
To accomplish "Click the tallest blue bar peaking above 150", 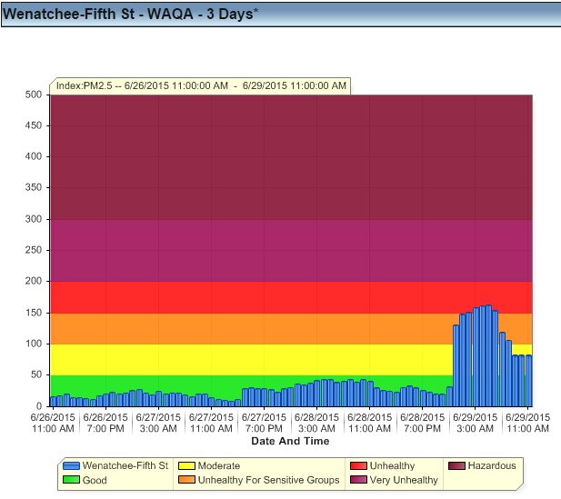I will pos(489,355).
